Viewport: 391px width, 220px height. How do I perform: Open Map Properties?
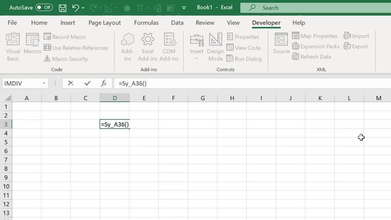pyautogui.click(x=315, y=36)
